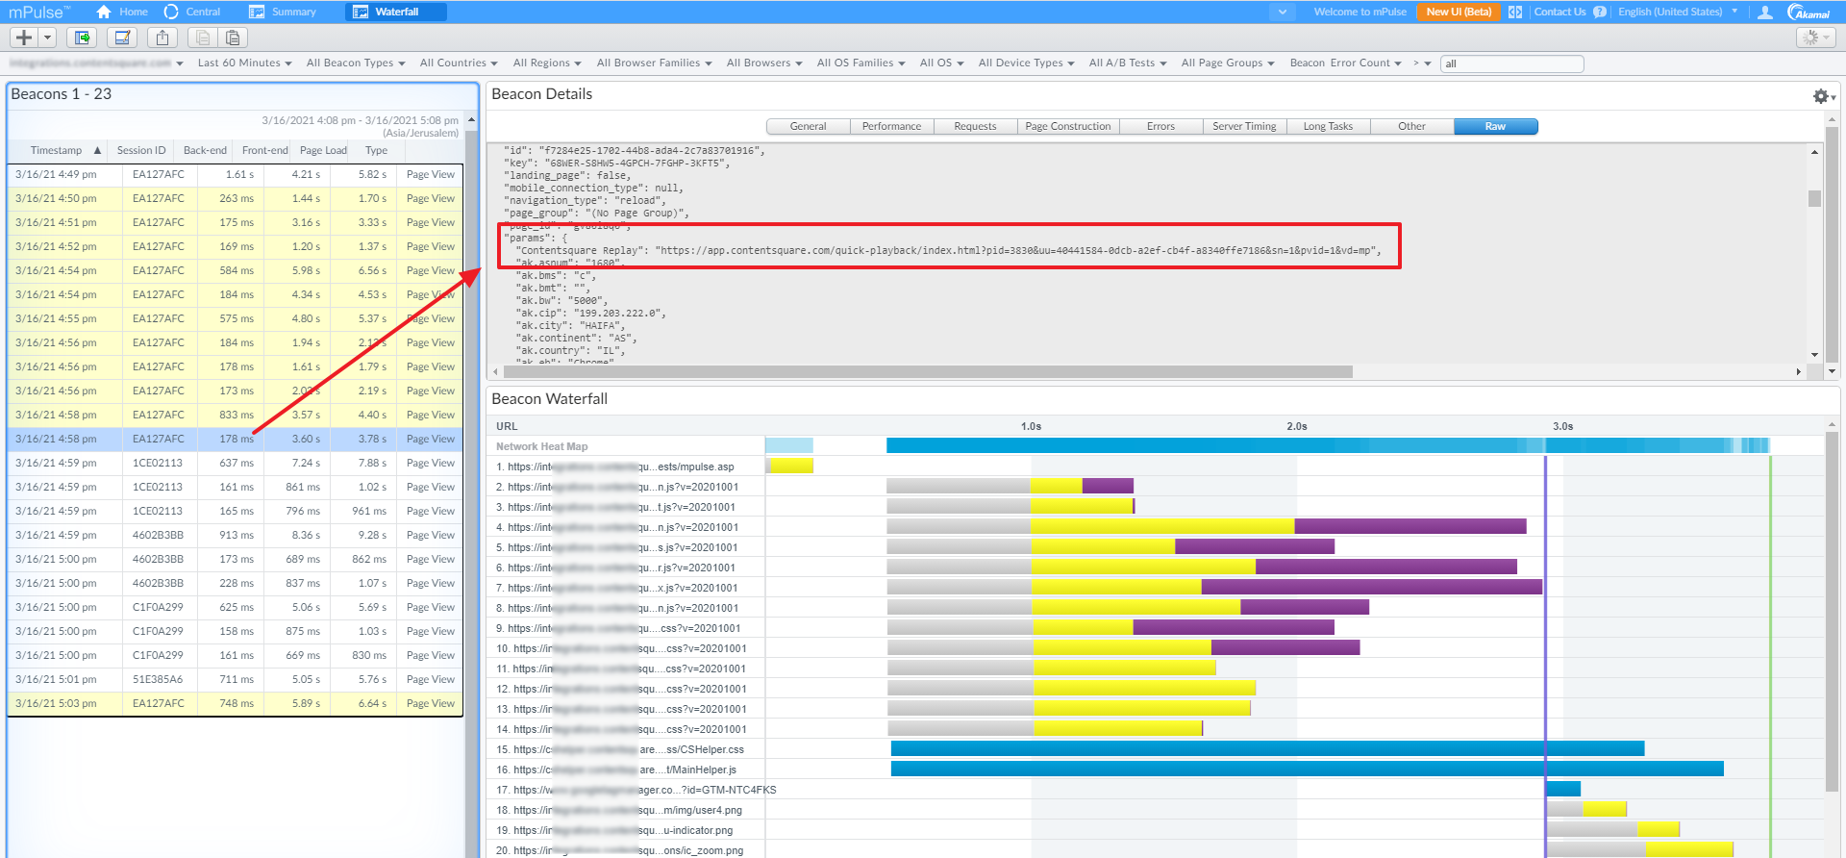Open the All Countries filter

point(459,63)
